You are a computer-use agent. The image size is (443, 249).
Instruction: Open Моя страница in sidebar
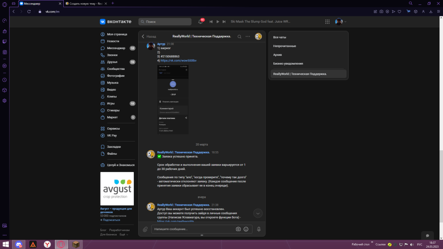(117, 34)
